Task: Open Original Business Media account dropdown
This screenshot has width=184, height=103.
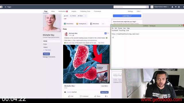Action: pyautogui.click(x=161, y=7)
